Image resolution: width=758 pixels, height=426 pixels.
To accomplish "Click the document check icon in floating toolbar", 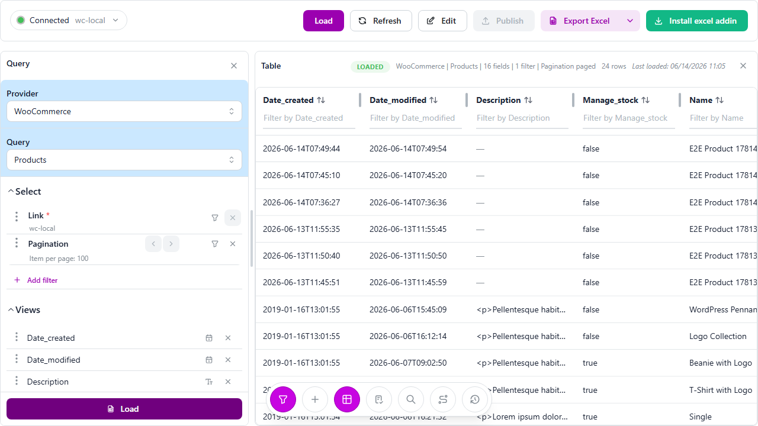I will coord(379,399).
